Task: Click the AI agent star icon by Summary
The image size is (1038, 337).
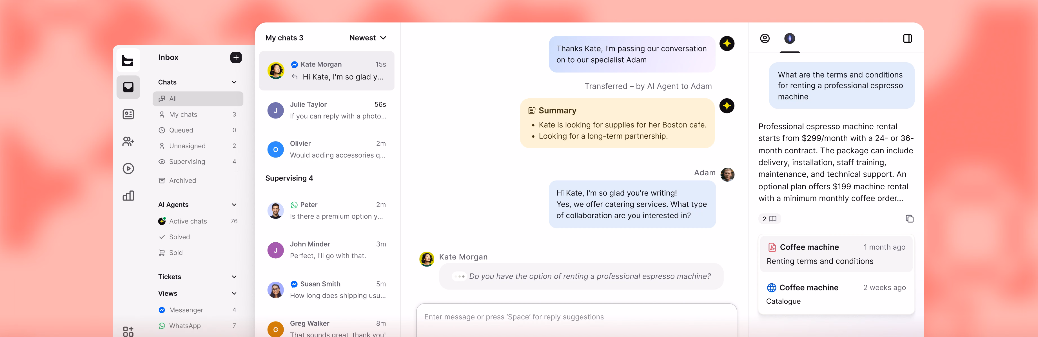Action: 727,106
